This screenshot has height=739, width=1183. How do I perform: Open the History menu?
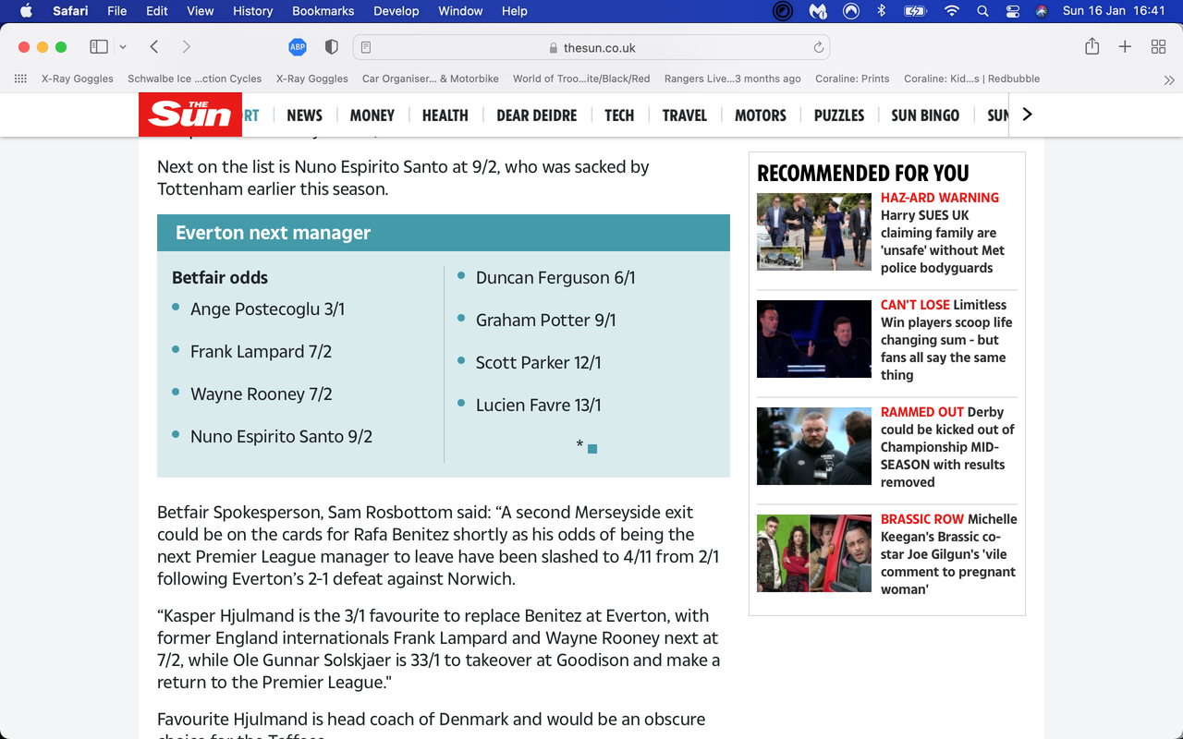click(x=252, y=11)
